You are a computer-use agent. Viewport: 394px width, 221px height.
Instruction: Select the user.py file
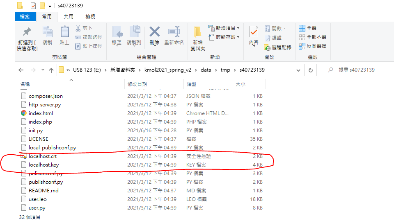(37, 208)
